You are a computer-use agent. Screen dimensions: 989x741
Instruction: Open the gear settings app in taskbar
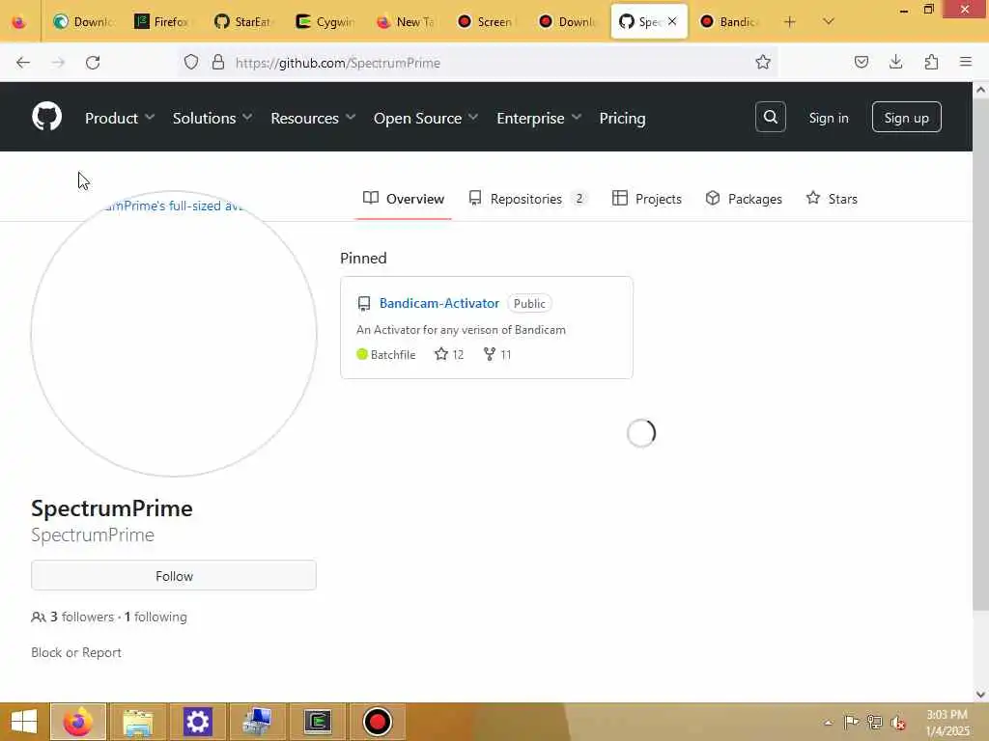click(x=197, y=722)
